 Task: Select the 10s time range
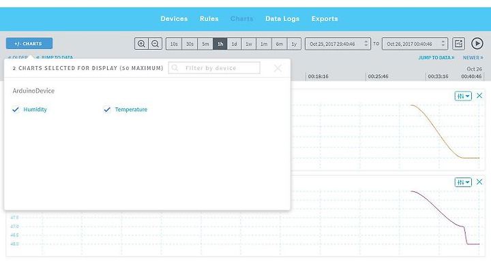click(x=174, y=44)
